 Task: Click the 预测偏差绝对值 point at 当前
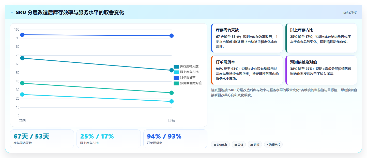[22, 83]
